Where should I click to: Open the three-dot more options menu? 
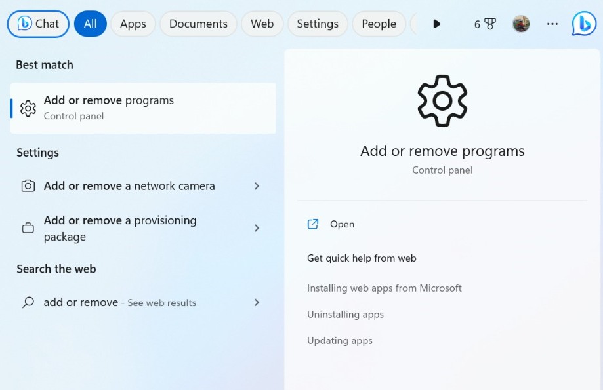click(552, 24)
